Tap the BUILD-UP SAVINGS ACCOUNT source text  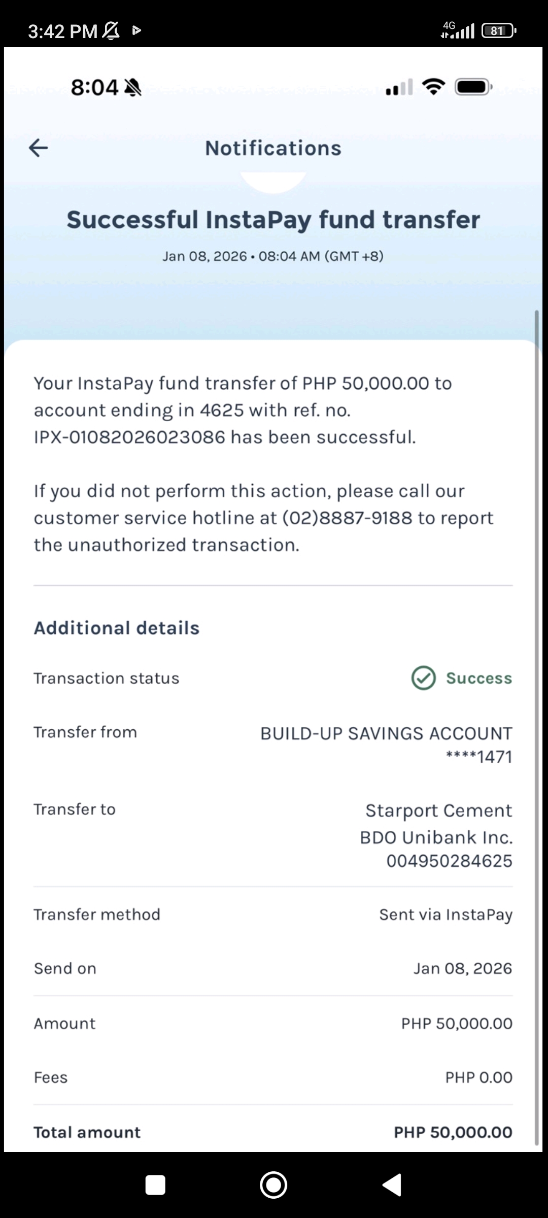click(386, 733)
